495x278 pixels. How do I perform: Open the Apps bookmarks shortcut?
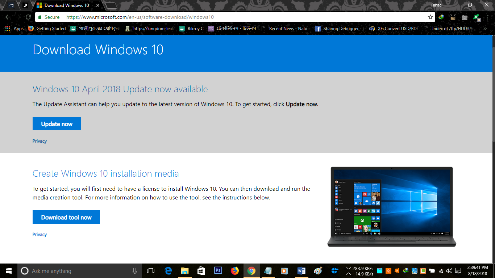pos(14,29)
